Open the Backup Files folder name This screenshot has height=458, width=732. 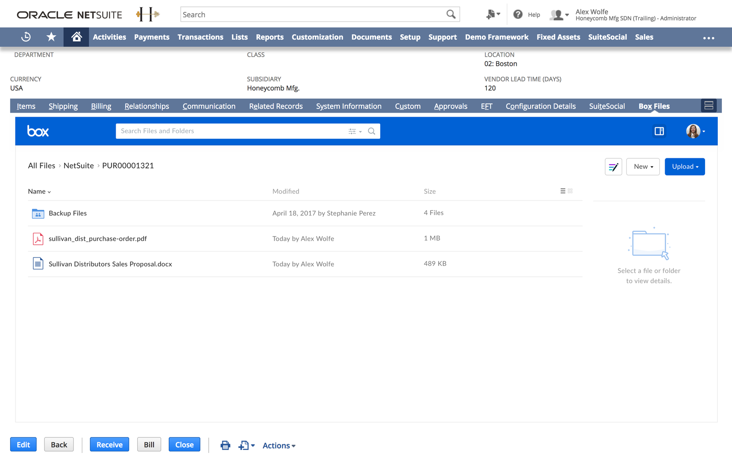68,213
